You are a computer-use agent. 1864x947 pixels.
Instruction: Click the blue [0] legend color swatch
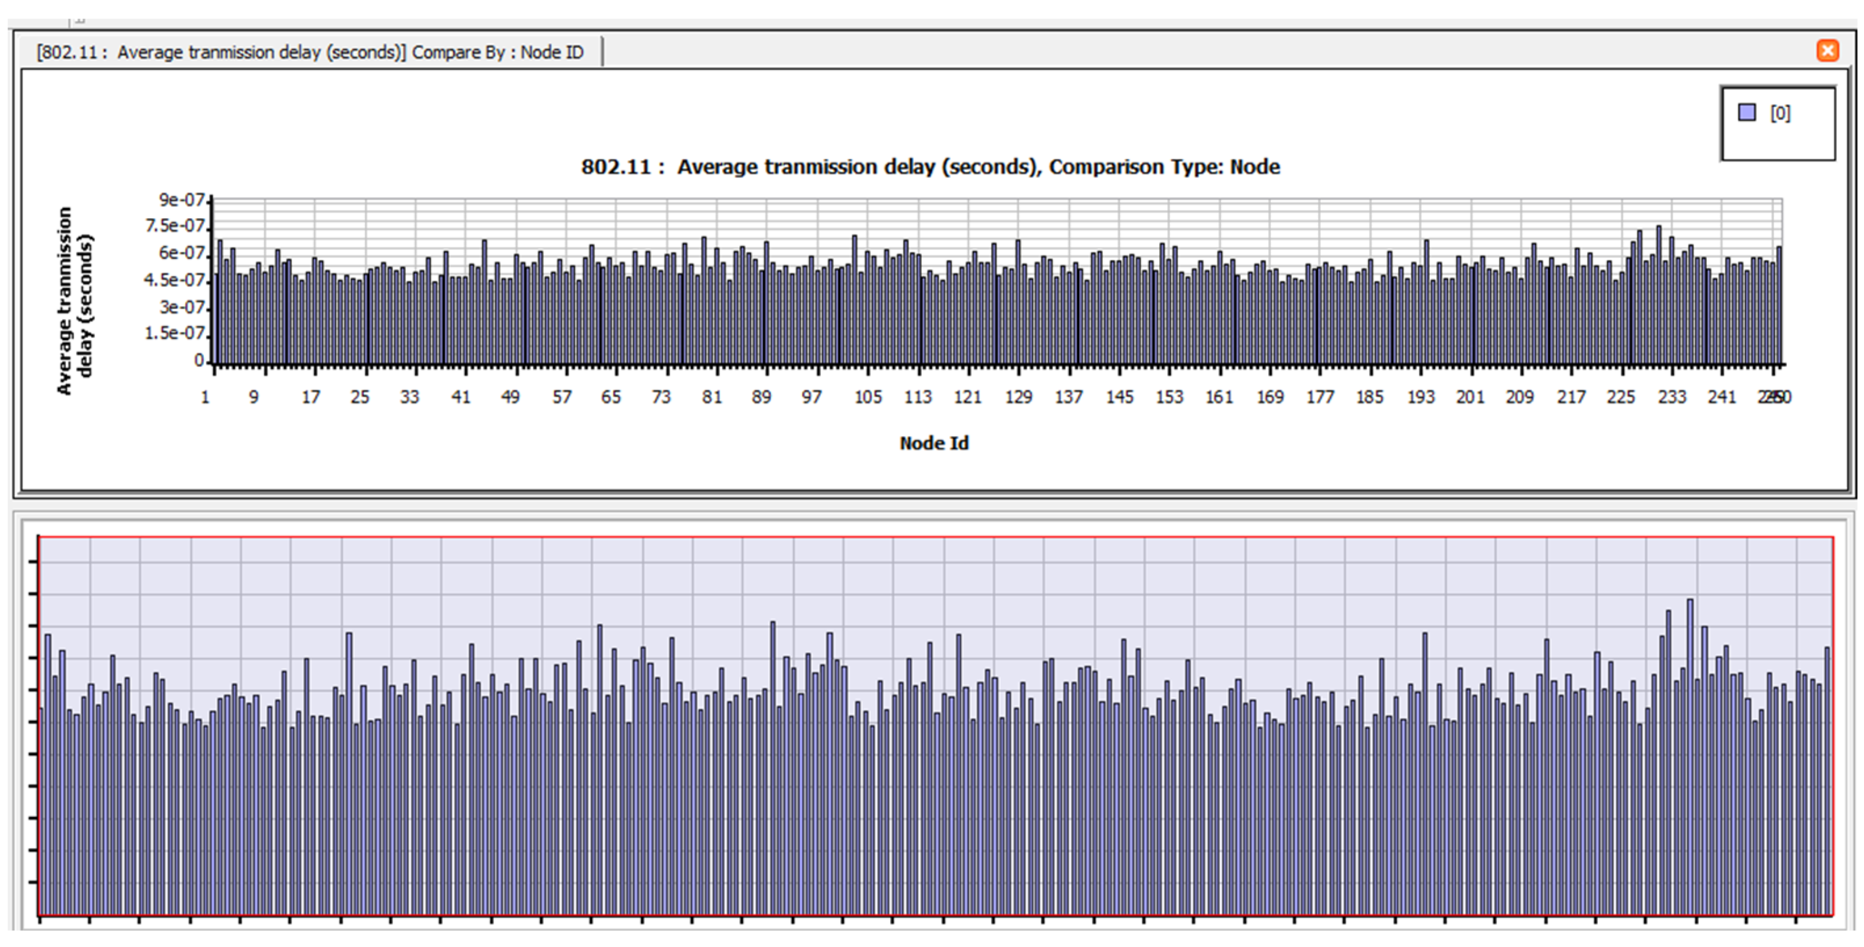point(1747,113)
